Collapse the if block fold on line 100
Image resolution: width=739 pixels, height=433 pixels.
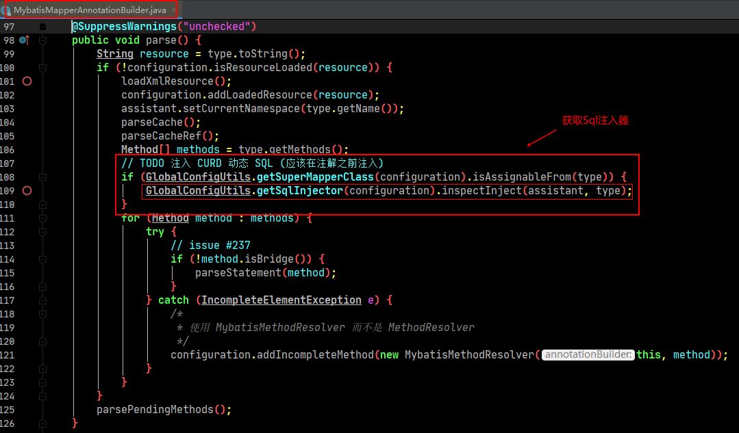[x=43, y=68]
